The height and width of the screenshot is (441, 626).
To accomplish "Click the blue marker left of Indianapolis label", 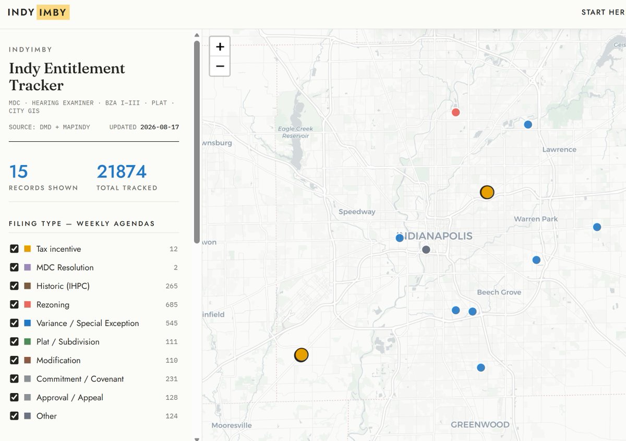I will point(400,238).
